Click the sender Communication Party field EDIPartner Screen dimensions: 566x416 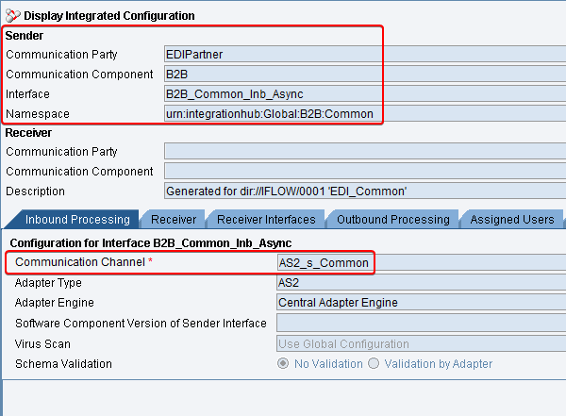pyautogui.click(x=365, y=54)
